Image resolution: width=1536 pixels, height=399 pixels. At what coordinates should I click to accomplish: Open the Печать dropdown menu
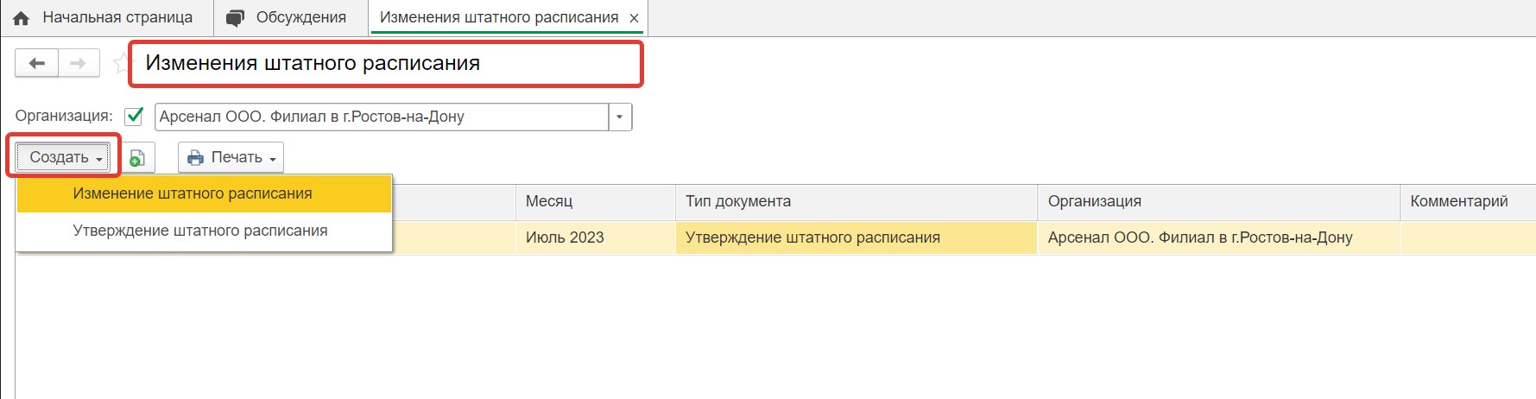point(231,157)
